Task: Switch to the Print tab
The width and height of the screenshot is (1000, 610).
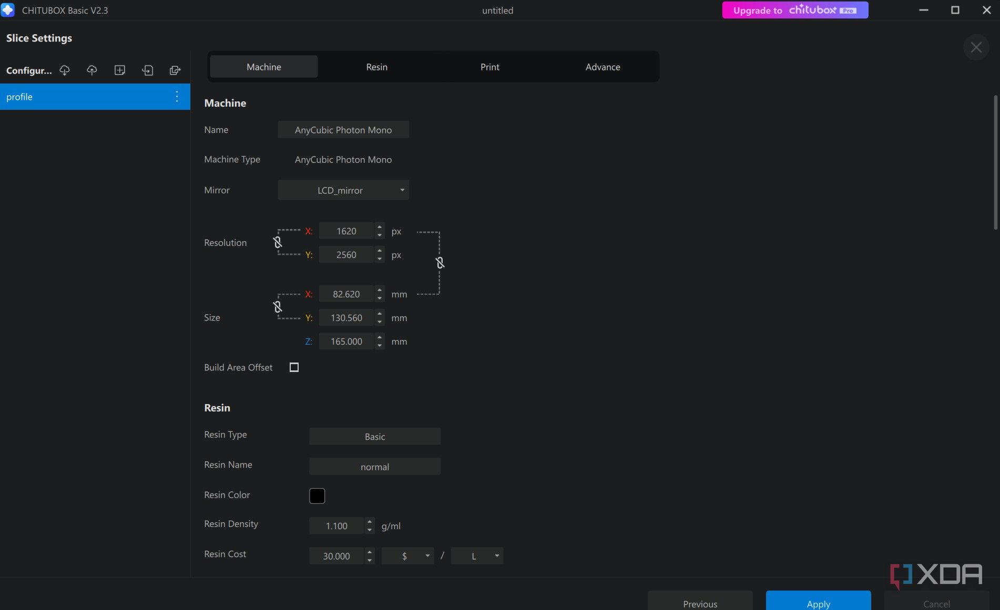Action: (490, 67)
